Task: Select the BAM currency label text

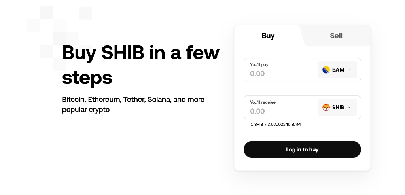Action: coord(338,70)
